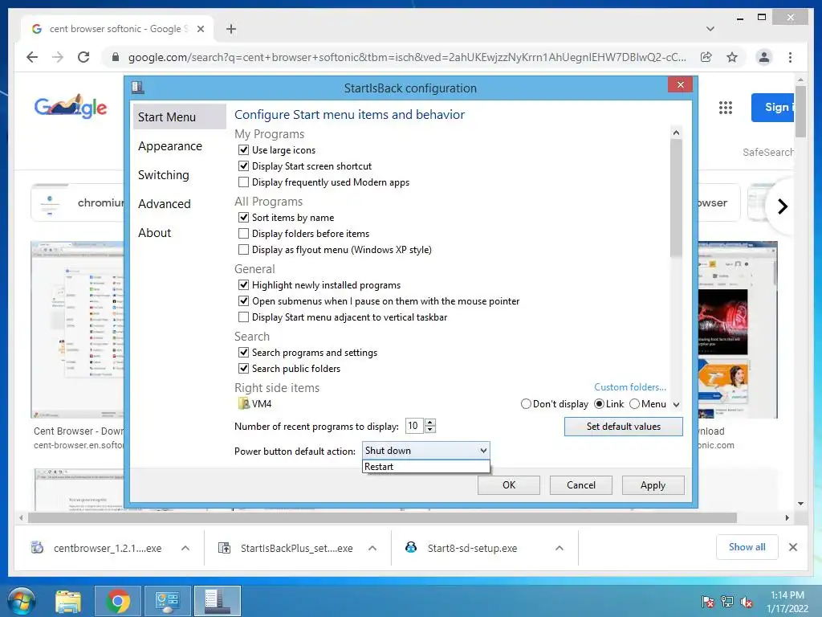Share this page from address bar

[x=706, y=57]
